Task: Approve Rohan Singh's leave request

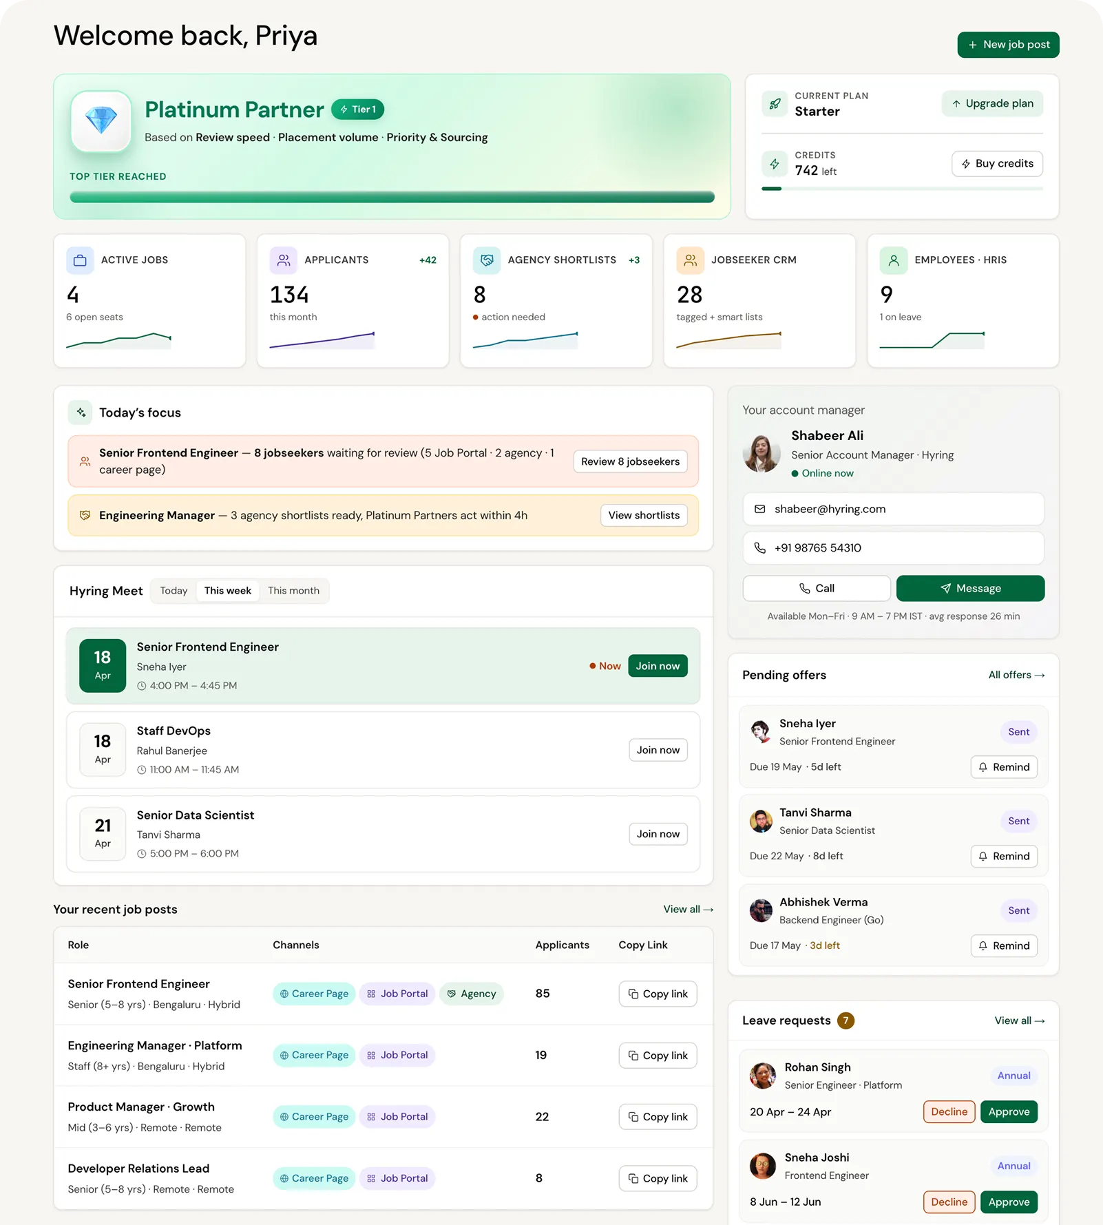Action: [x=1009, y=1111]
